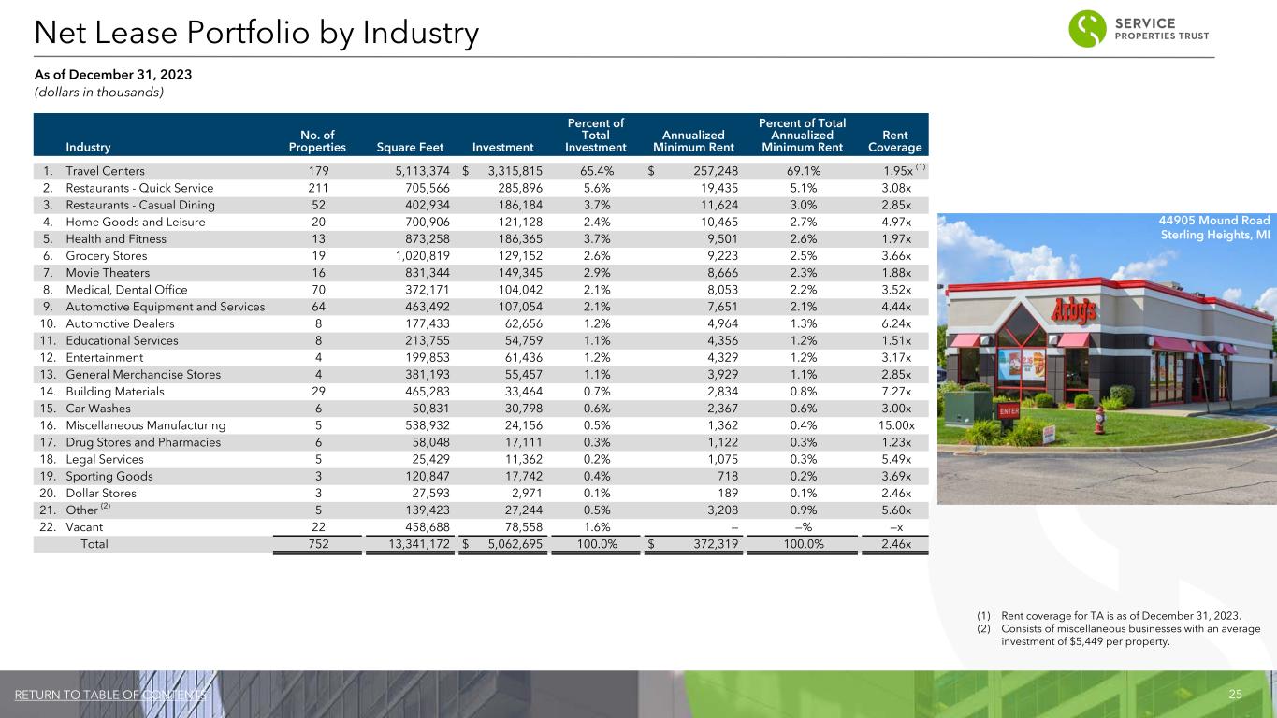
Task: Click footnote 1 about TA rent coverage
Action: click(x=1121, y=615)
